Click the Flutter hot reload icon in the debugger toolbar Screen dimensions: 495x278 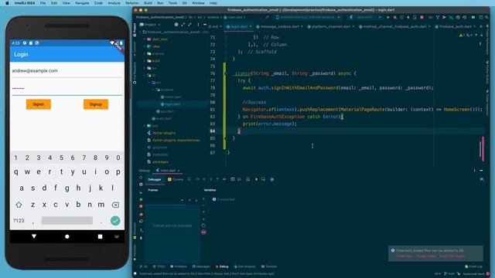(256, 179)
